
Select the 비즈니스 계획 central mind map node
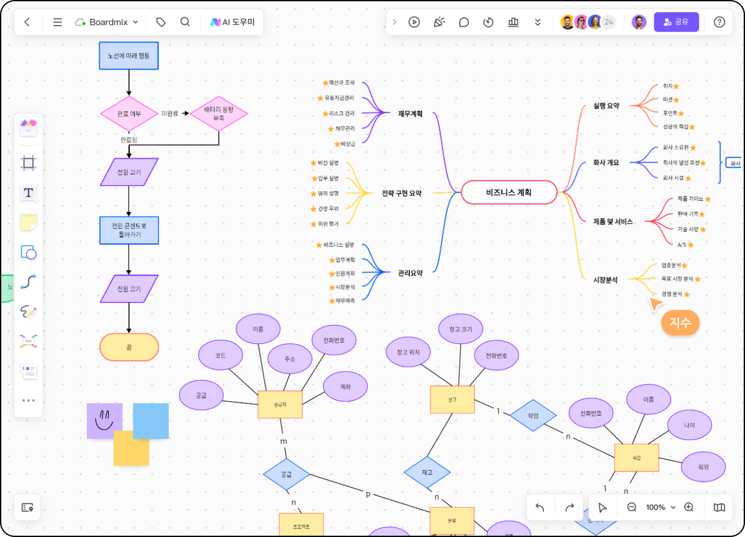tap(508, 193)
